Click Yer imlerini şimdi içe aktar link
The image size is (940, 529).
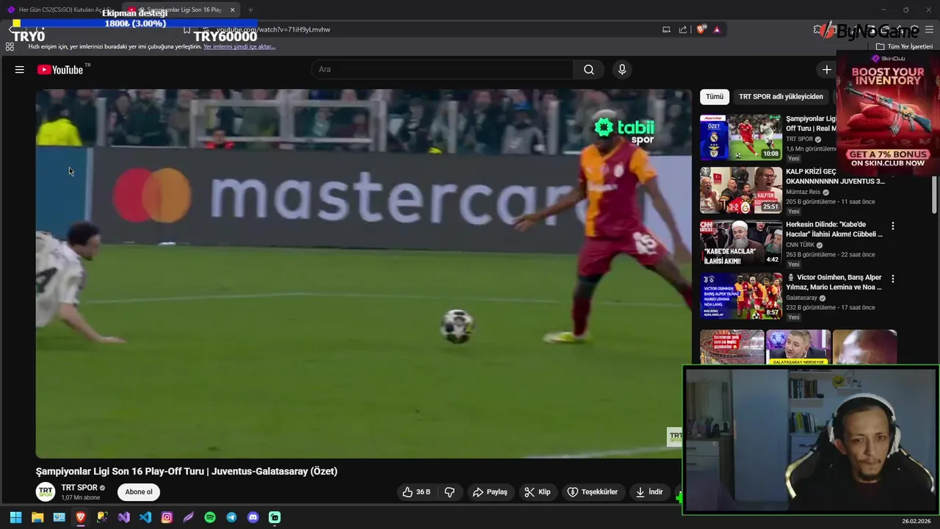coord(239,46)
